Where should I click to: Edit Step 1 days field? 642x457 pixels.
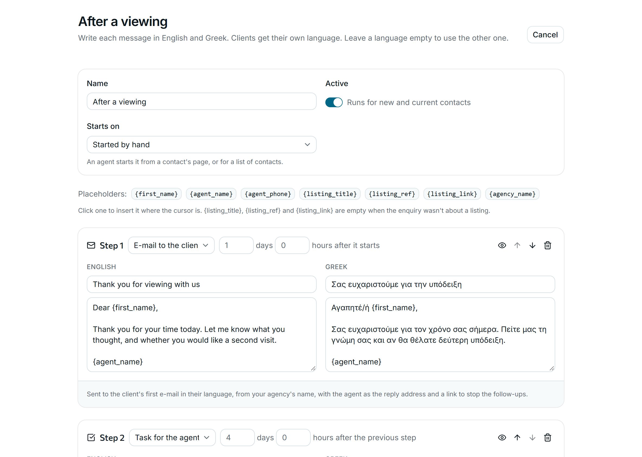pos(236,245)
